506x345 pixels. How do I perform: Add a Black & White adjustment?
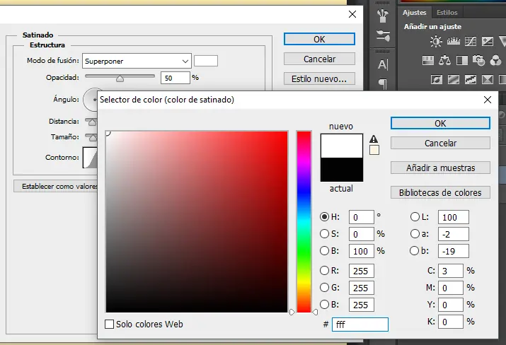462,60
